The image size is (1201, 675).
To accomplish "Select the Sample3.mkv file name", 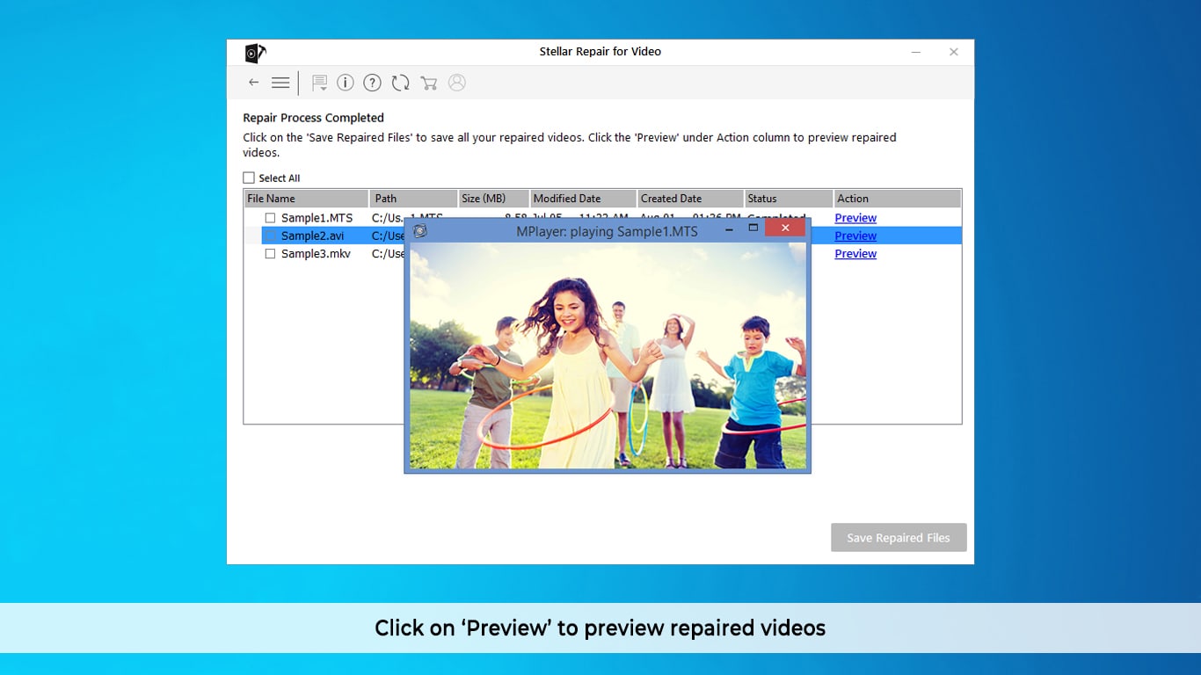I will [x=316, y=253].
